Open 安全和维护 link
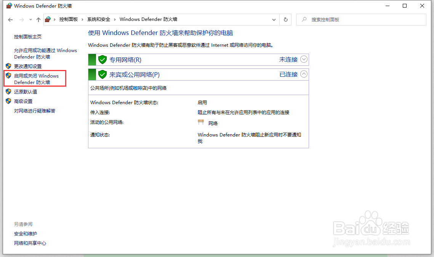Viewport: 434px width, 257px height. (x=26, y=233)
